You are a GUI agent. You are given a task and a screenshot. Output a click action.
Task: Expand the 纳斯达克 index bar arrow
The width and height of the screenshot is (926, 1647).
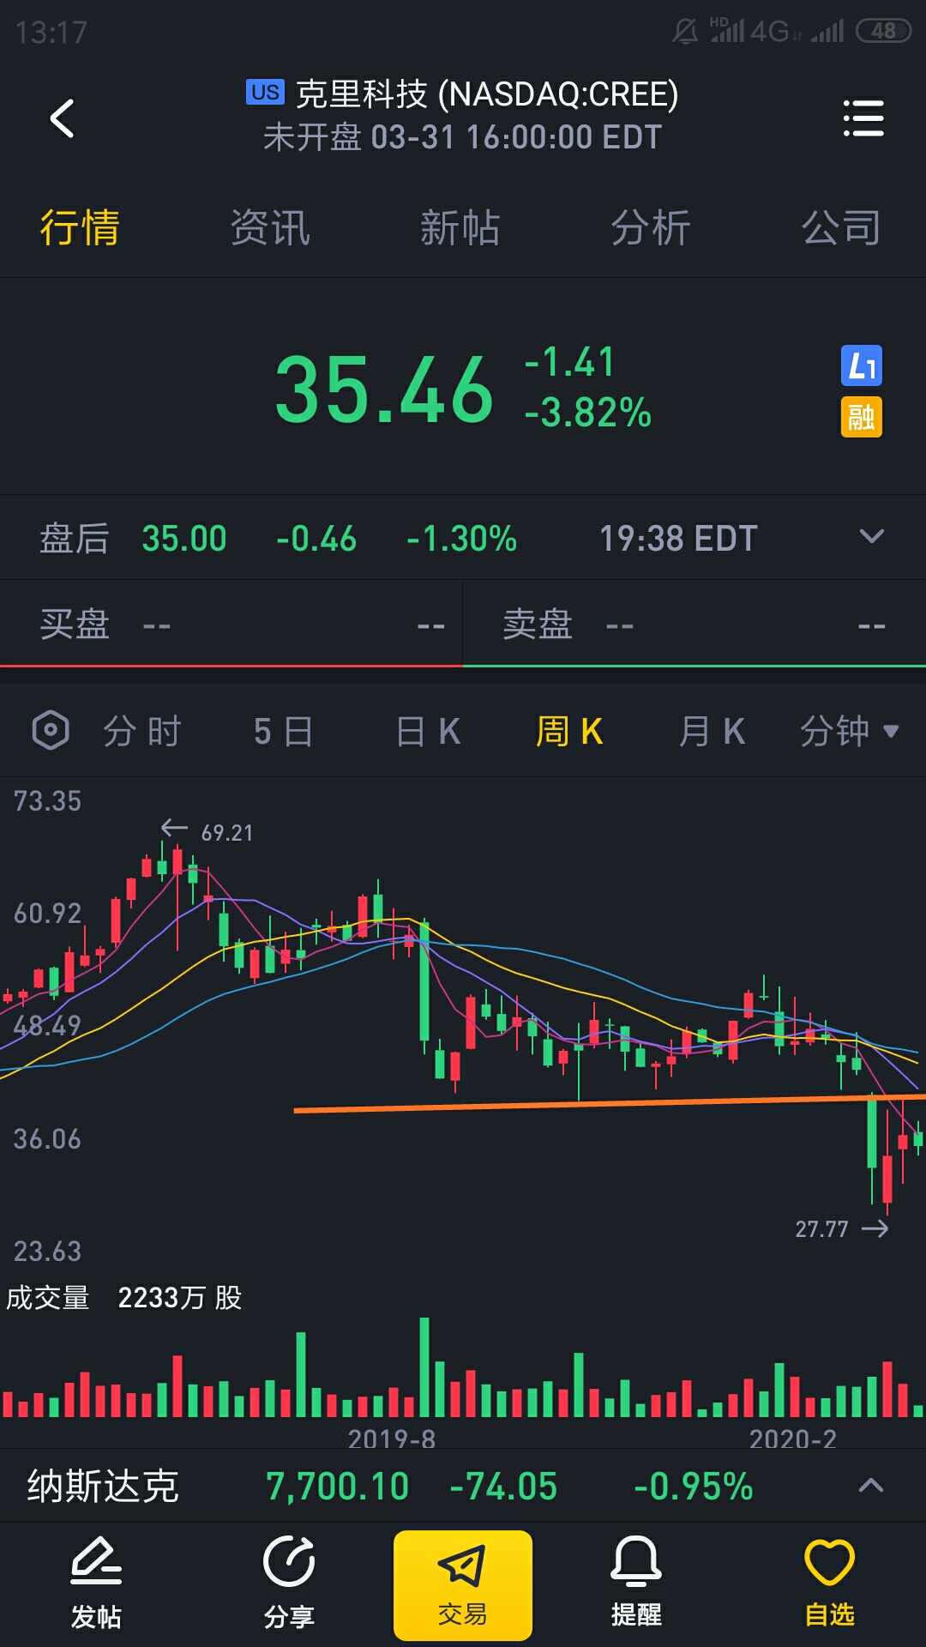click(x=871, y=1486)
